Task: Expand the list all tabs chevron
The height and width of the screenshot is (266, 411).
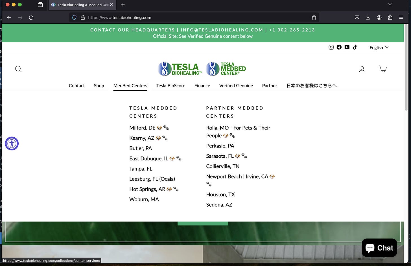Action: pyautogui.click(x=390, y=5)
